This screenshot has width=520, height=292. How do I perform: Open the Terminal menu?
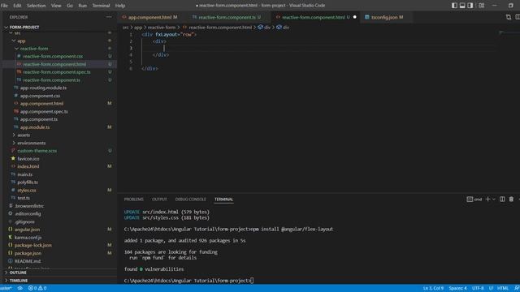tap(101, 6)
